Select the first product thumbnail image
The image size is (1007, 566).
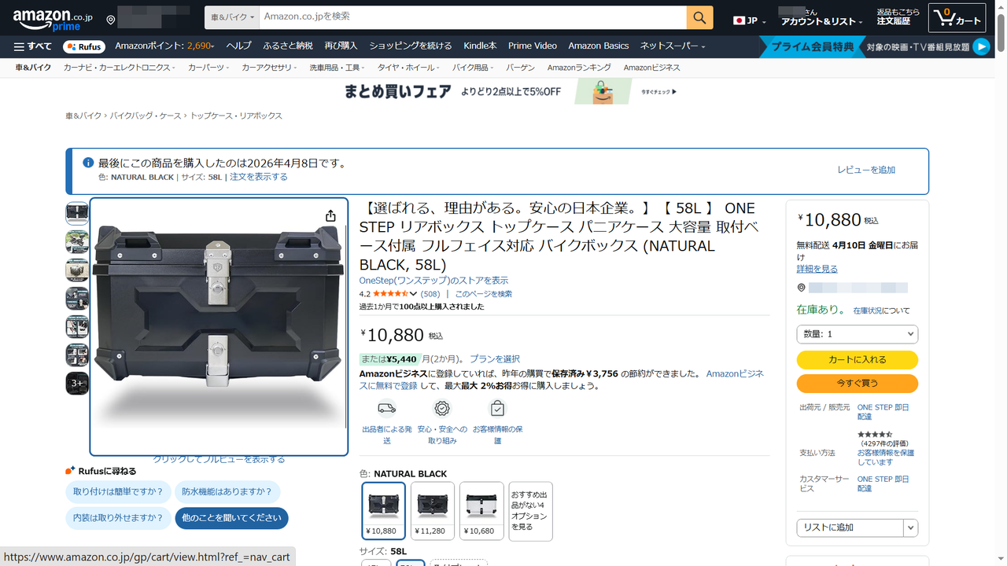pyautogui.click(x=77, y=213)
